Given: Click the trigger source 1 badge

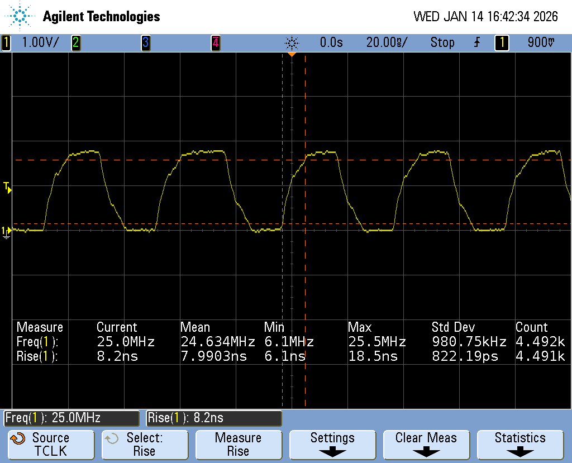Looking at the screenshot, I should click(x=501, y=42).
